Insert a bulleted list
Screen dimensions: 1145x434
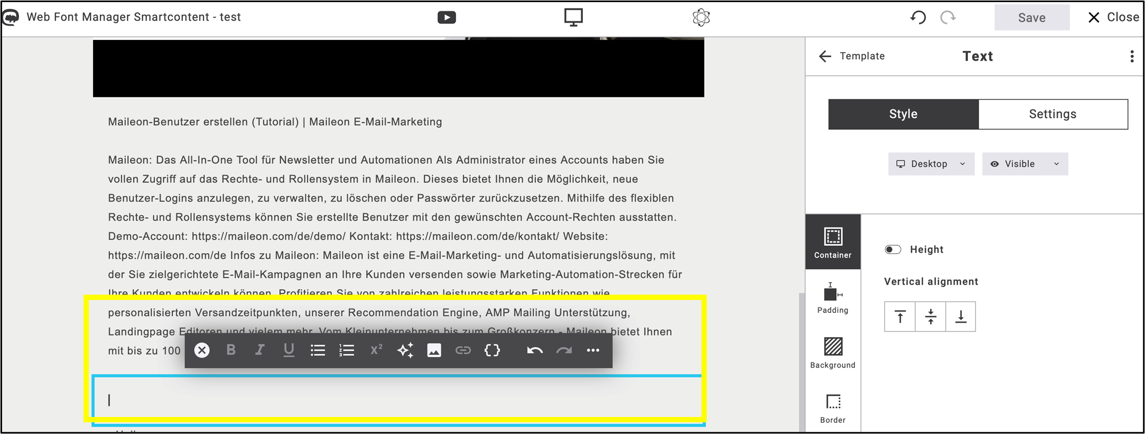[317, 350]
